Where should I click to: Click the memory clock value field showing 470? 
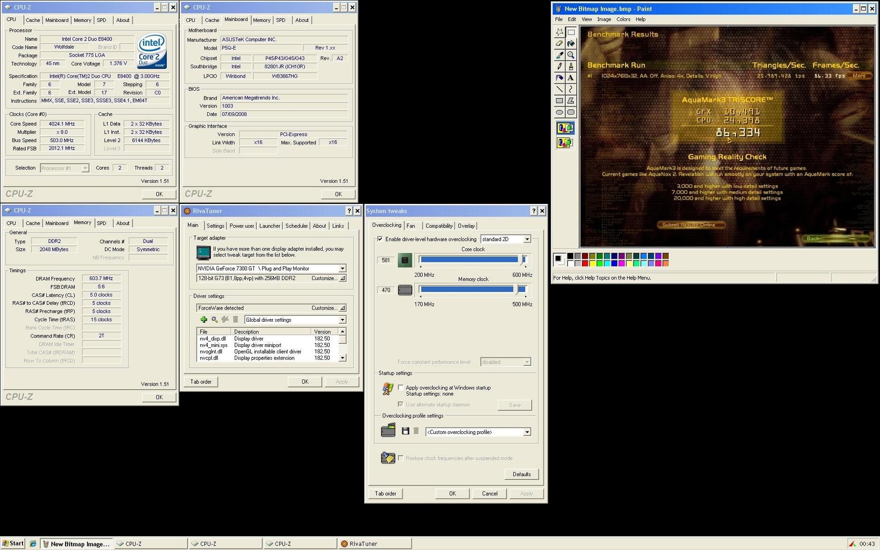tap(386, 290)
